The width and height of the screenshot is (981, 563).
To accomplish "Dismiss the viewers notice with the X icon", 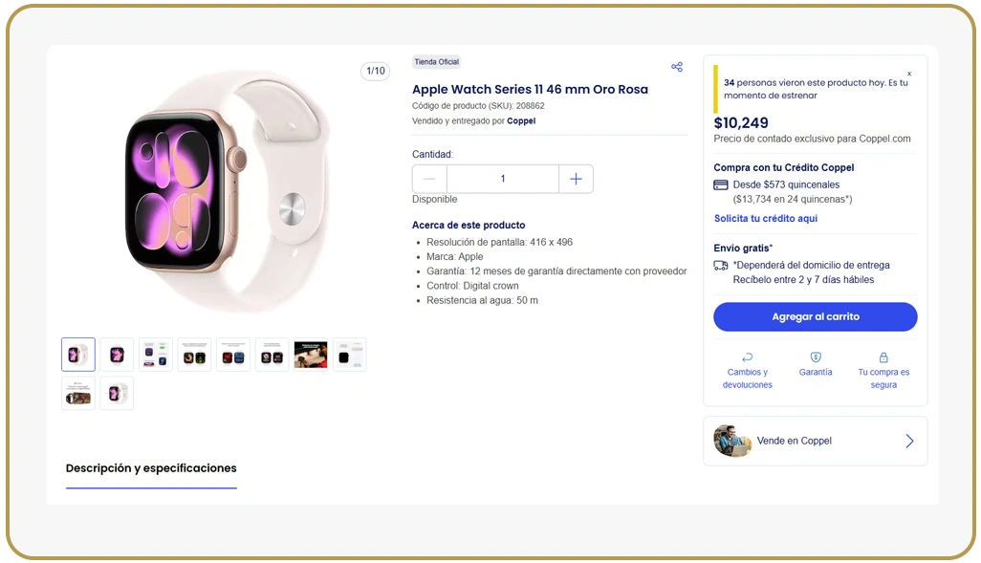I will point(910,73).
